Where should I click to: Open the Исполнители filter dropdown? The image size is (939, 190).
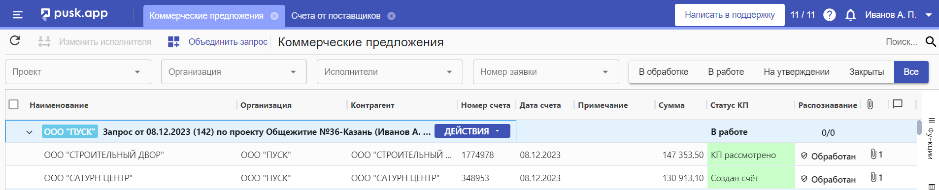click(x=390, y=72)
